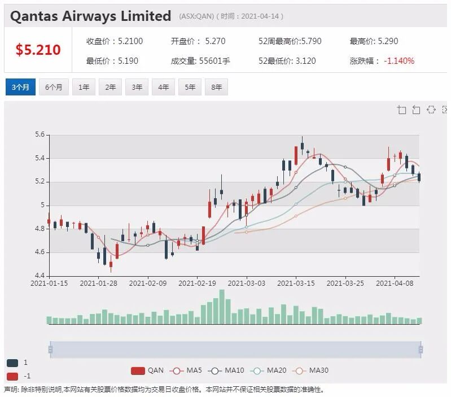Click the 声明 disclaimer text
Image resolution: width=451 pixels, height=397 pixels.
[x=164, y=390]
